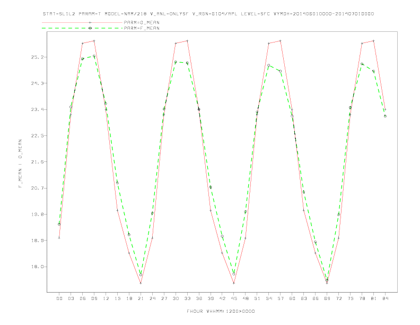Click the O_MEAN plus marker at hour 09
The image size is (420, 325).
tap(94, 41)
